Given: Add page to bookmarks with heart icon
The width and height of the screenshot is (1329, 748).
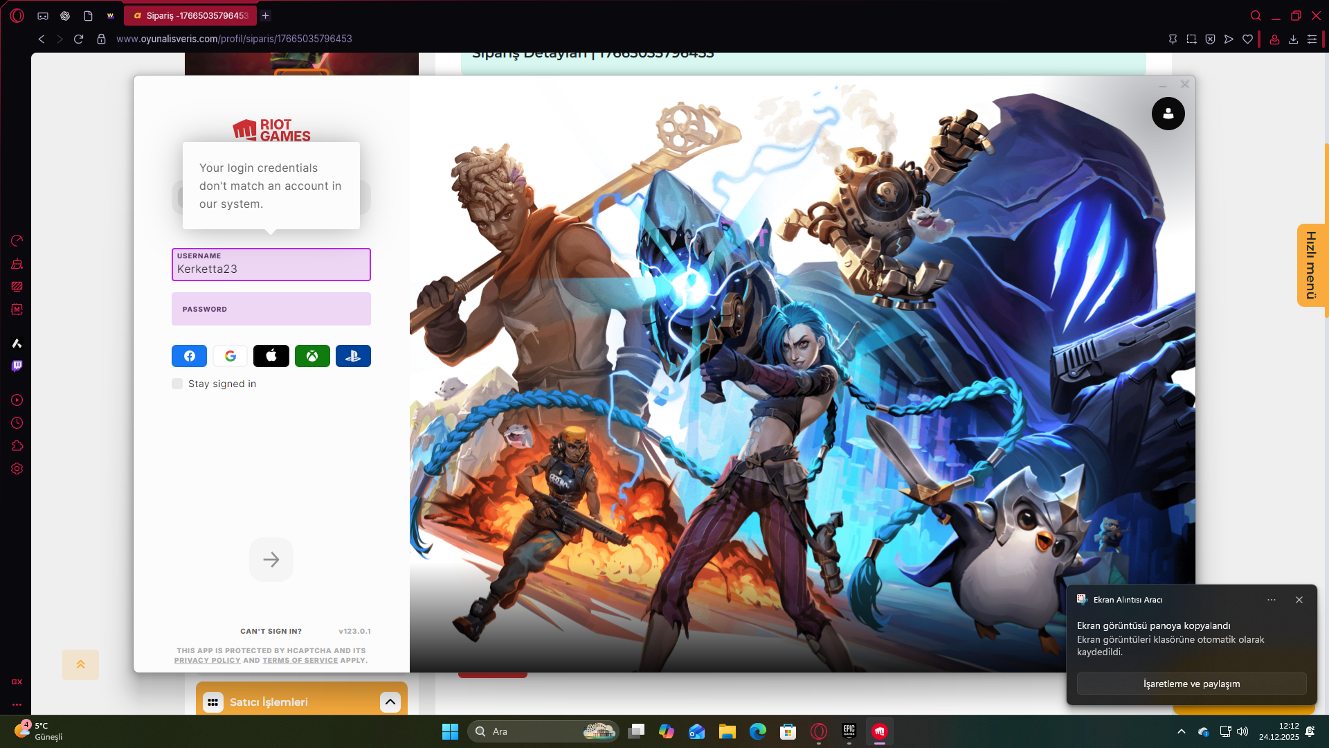Looking at the screenshot, I should (1247, 39).
